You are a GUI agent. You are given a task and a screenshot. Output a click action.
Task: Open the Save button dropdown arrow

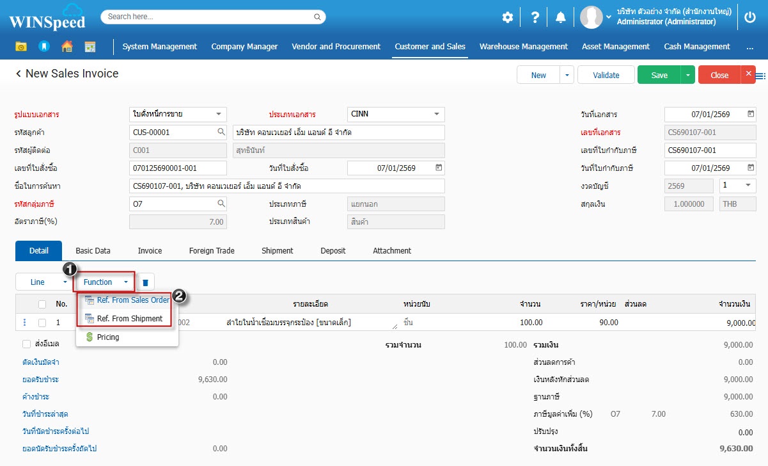[687, 75]
